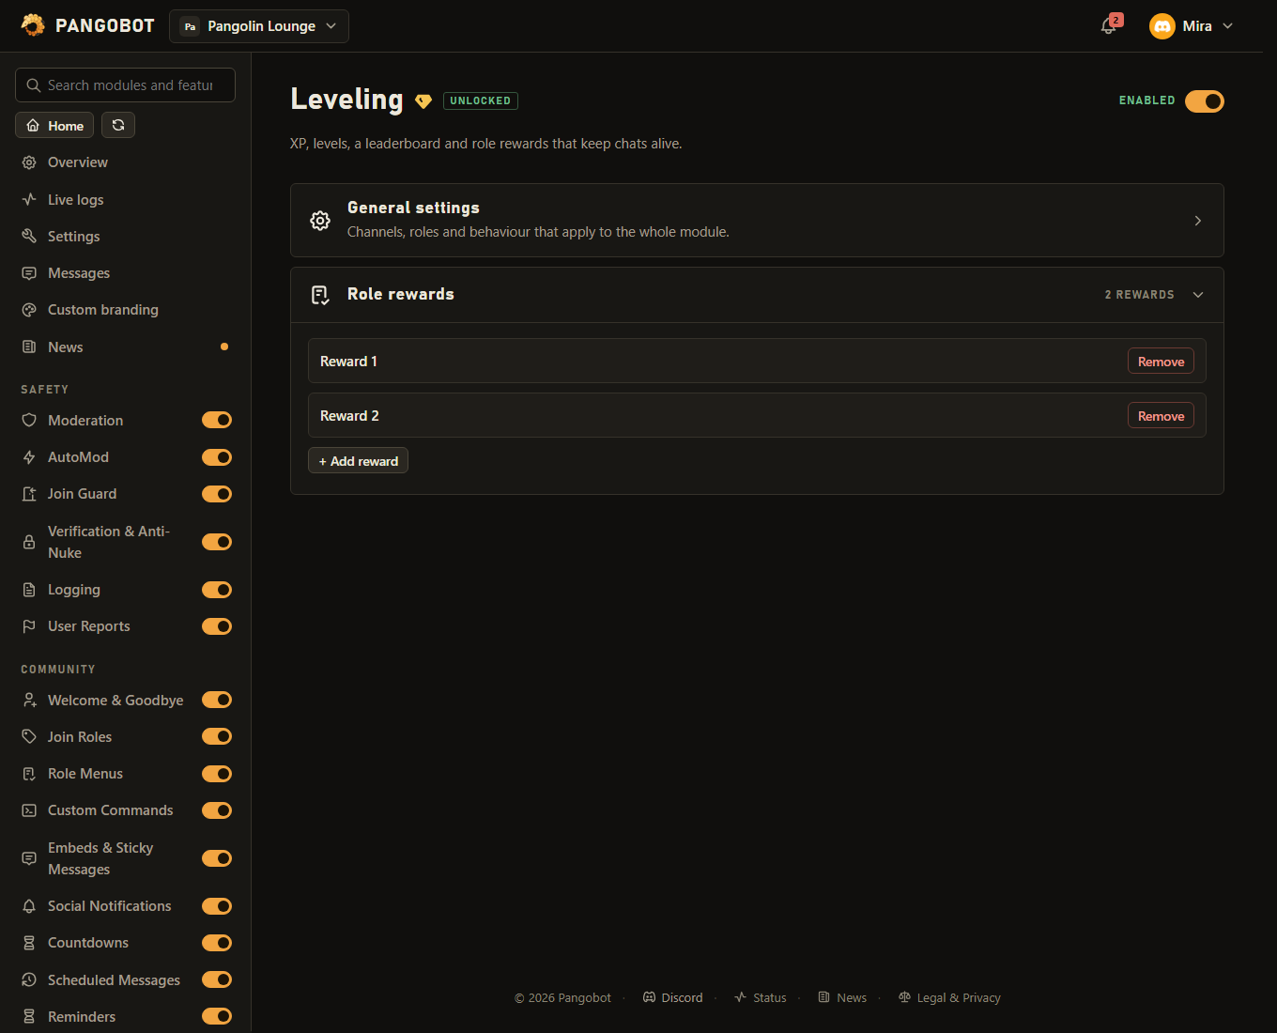This screenshot has width=1277, height=1033.
Task: Click the Settings wrench icon
Action: pyautogui.click(x=29, y=236)
